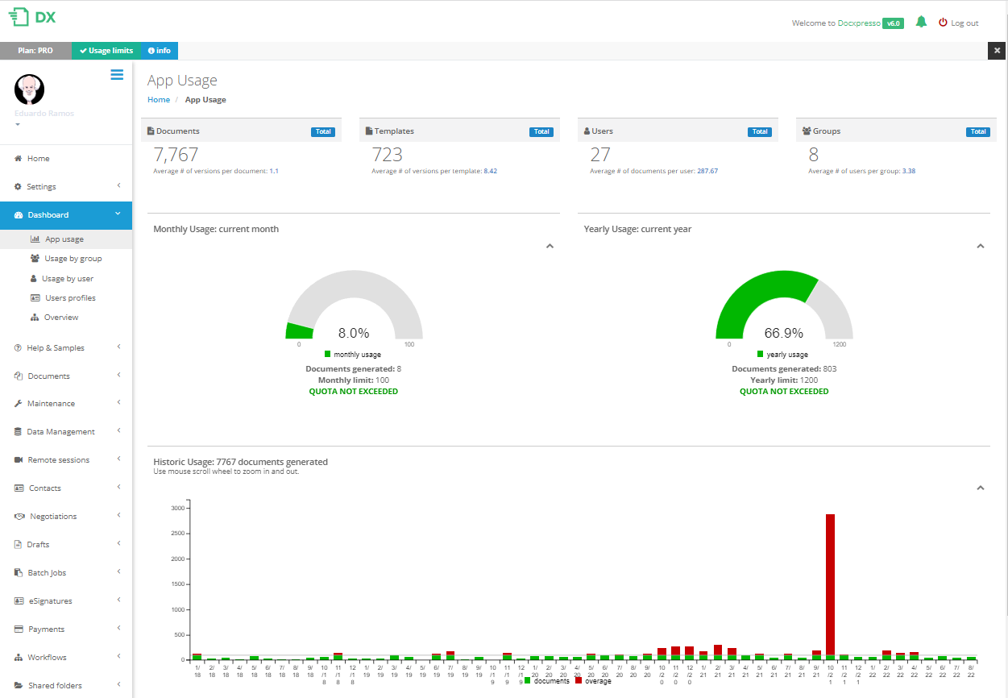This screenshot has width=1008, height=698.
Task: Click the Log out link
Action: [964, 23]
